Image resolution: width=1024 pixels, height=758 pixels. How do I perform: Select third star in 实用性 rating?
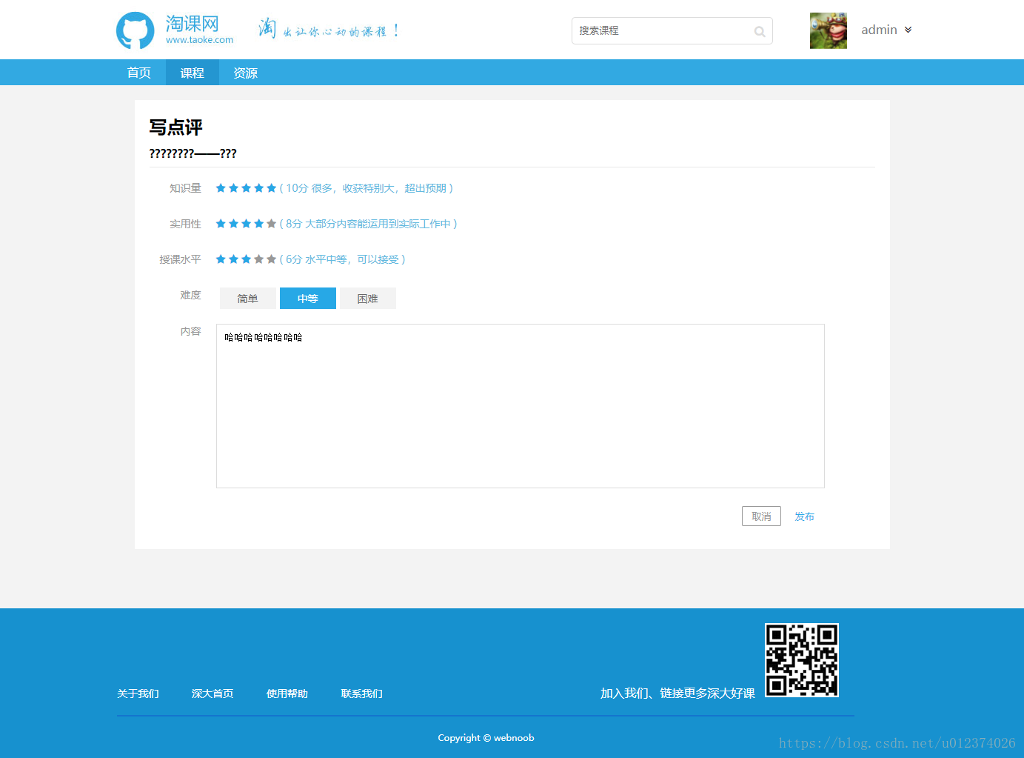246,224
